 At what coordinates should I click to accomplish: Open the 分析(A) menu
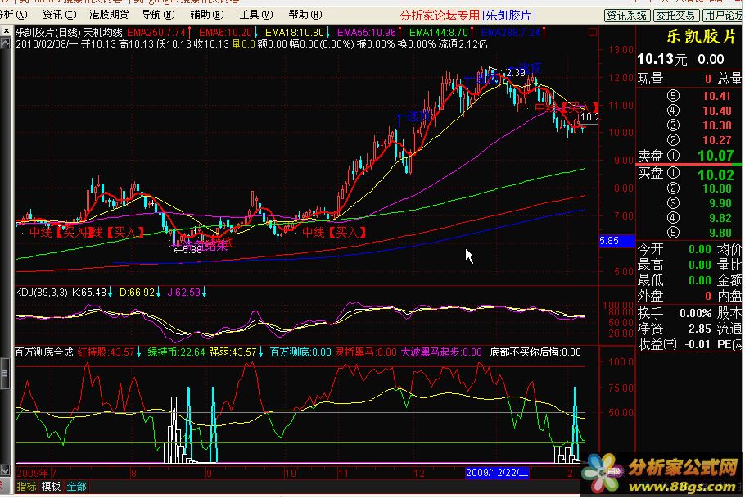(x=12, y=15)
